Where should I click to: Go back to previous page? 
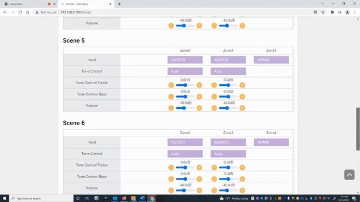5,12
